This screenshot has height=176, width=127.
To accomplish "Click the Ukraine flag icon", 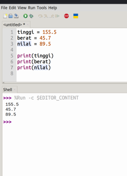I will 76,16.
